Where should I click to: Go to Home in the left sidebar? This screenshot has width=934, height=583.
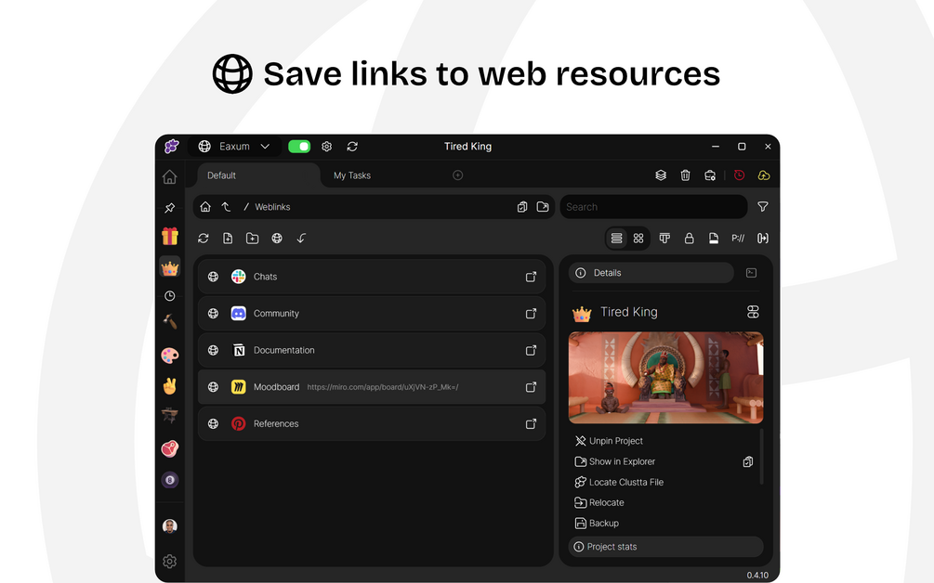[170, 176]
